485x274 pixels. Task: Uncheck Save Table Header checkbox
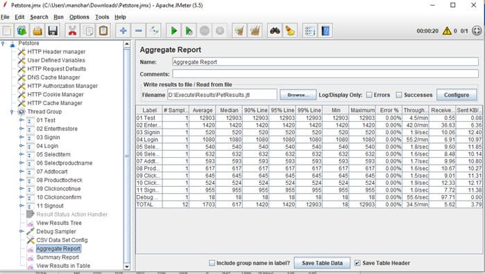[357, 263]
